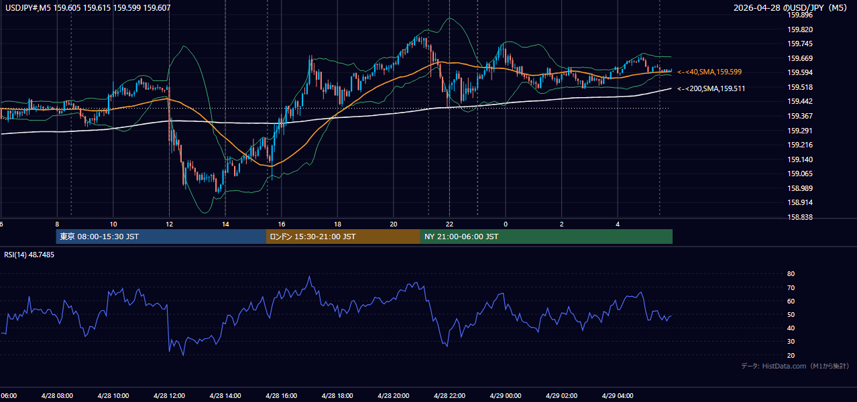
Task: Click RSI axis level 60
Action: [x=791, y=301]
